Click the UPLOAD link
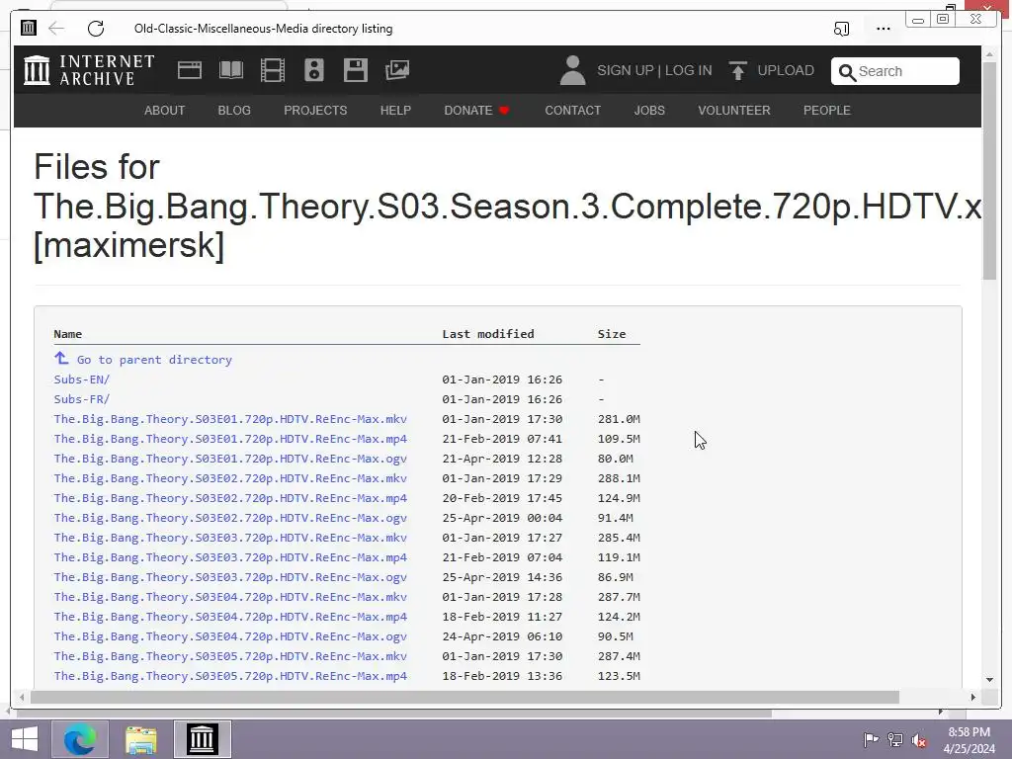Screen dimensions: 1012x759 (786, 70)
